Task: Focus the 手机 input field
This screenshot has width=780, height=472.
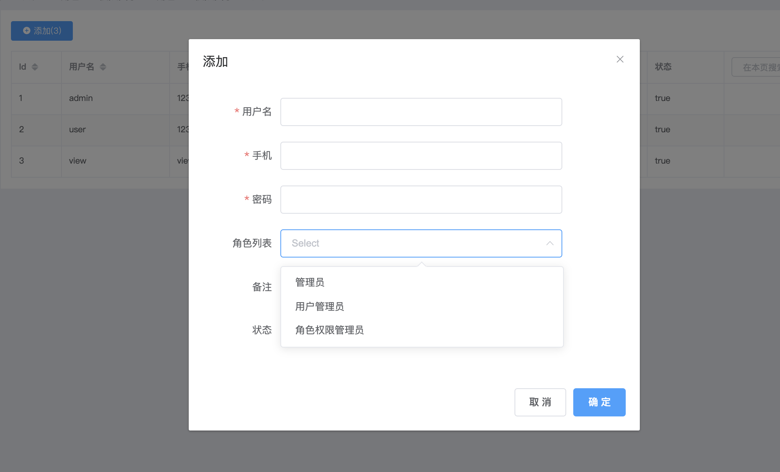Action: pos(421,156)
